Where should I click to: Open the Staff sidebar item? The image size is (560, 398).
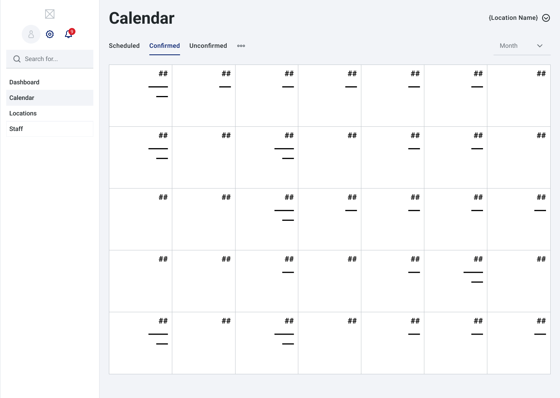pyautogui.click(x=16, y=129)
